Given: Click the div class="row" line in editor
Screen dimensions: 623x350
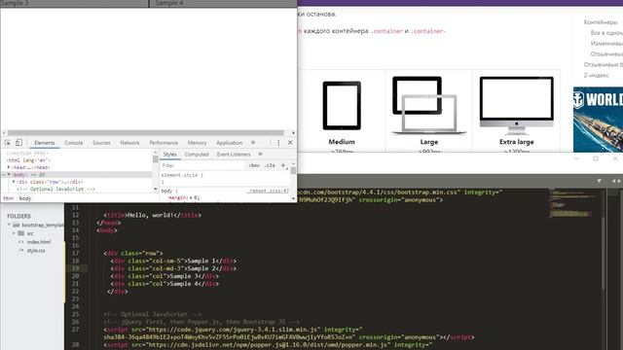Looking at the screenshot, I should pyautogui.click(x=133, y=253).
